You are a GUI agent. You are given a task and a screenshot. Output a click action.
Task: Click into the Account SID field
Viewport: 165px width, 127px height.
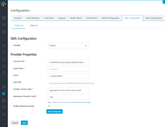pyautogui.click(x=68, y=62)
